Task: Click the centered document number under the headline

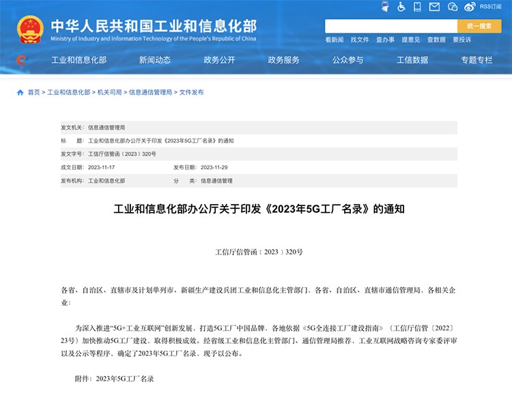Action: [259, 252]
